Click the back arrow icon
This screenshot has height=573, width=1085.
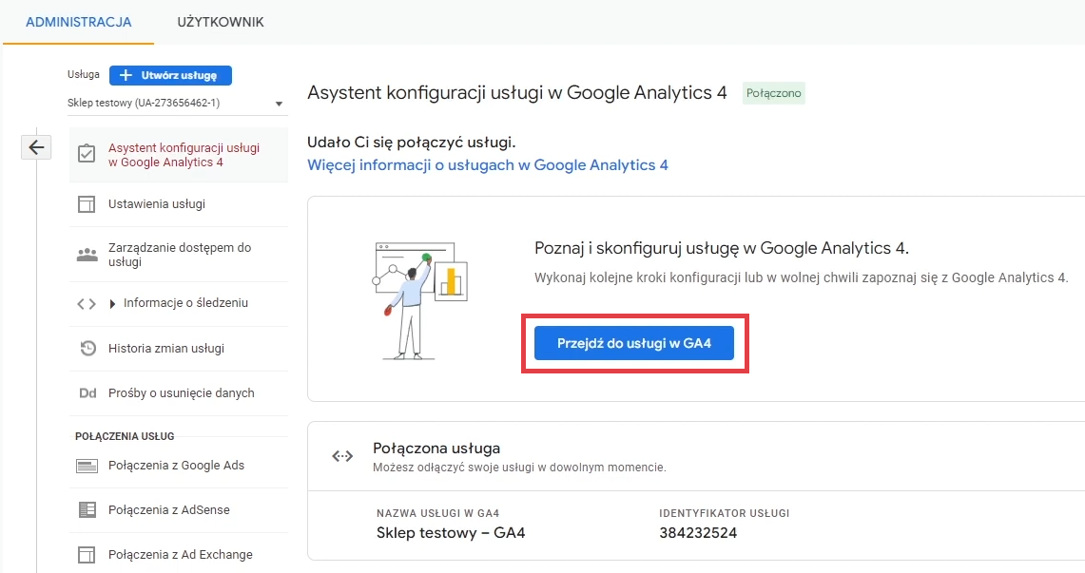[36, 147]
